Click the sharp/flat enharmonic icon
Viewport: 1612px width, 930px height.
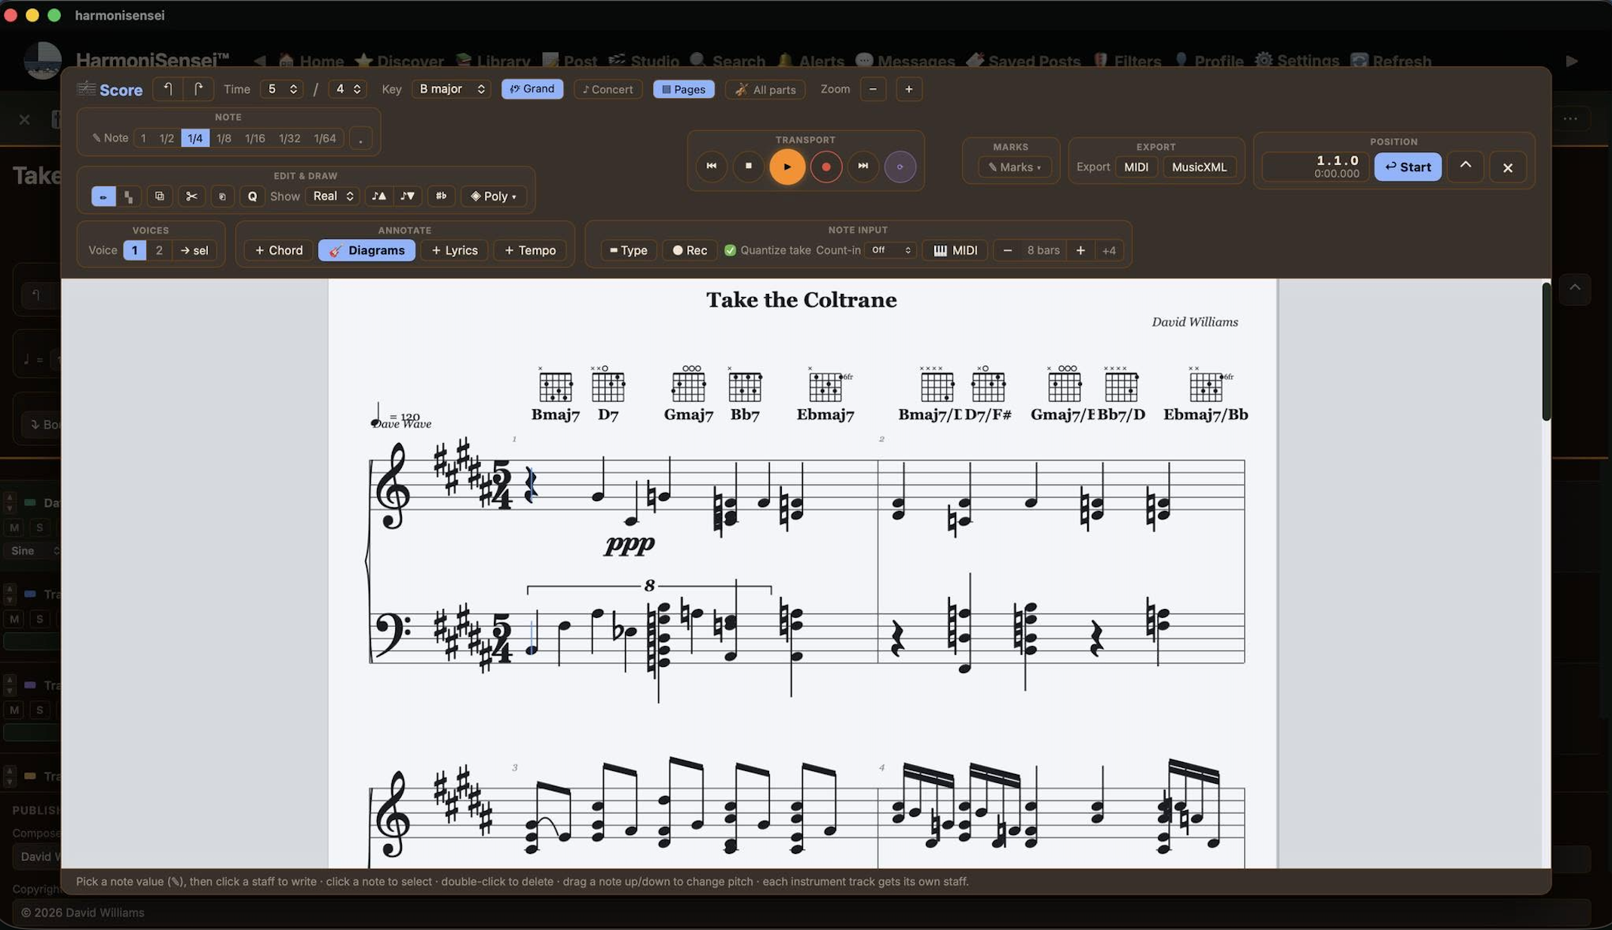441,196
